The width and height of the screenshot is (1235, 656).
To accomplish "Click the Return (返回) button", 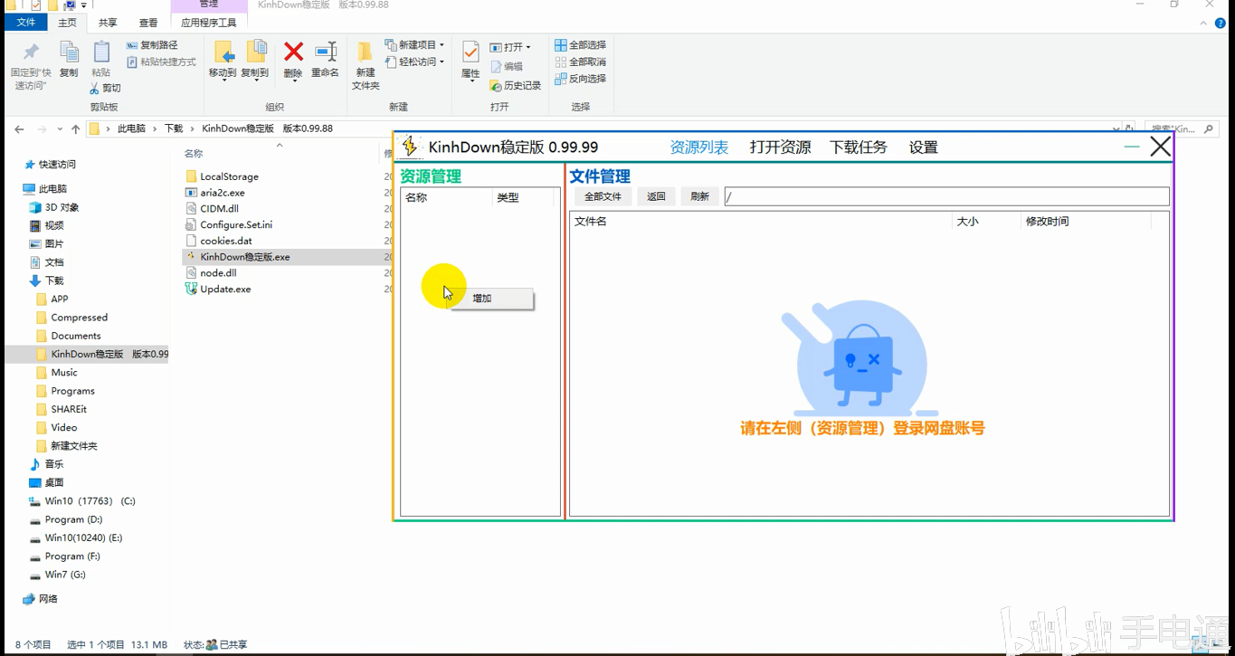I will [x=656, y=196].
